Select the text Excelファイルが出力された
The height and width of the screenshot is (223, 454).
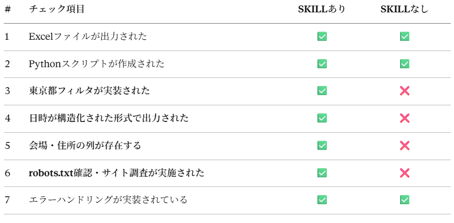click(x=88, y=37)
